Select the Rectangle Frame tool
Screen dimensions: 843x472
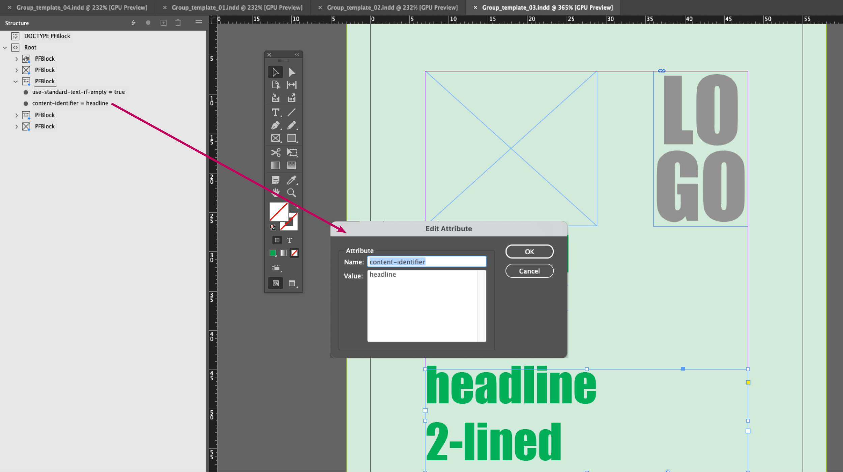click(x=275, y=138)
